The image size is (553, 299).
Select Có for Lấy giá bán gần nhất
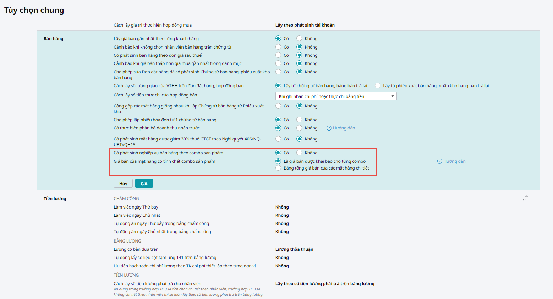click(278, 39)
